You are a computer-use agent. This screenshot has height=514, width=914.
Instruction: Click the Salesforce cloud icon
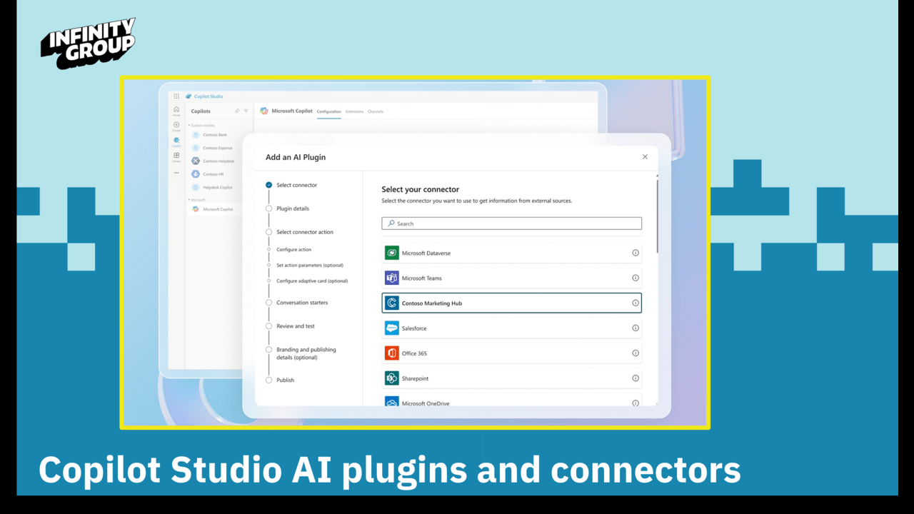(391, 328)
